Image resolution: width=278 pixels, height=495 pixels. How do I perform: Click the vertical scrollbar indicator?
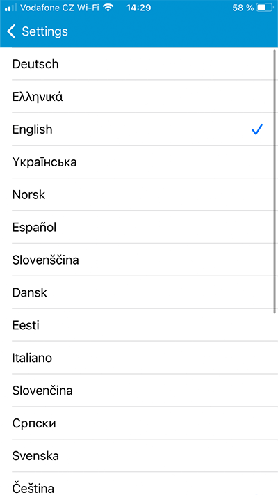pos(275,181)
